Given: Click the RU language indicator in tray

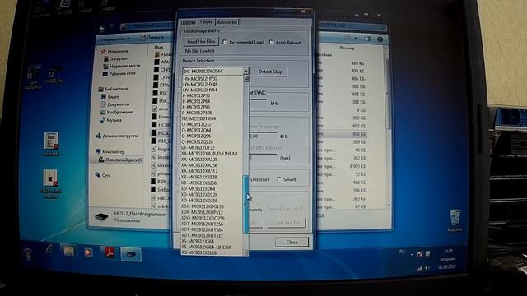Looking at the screenshot, I should (x=402, y=252).
